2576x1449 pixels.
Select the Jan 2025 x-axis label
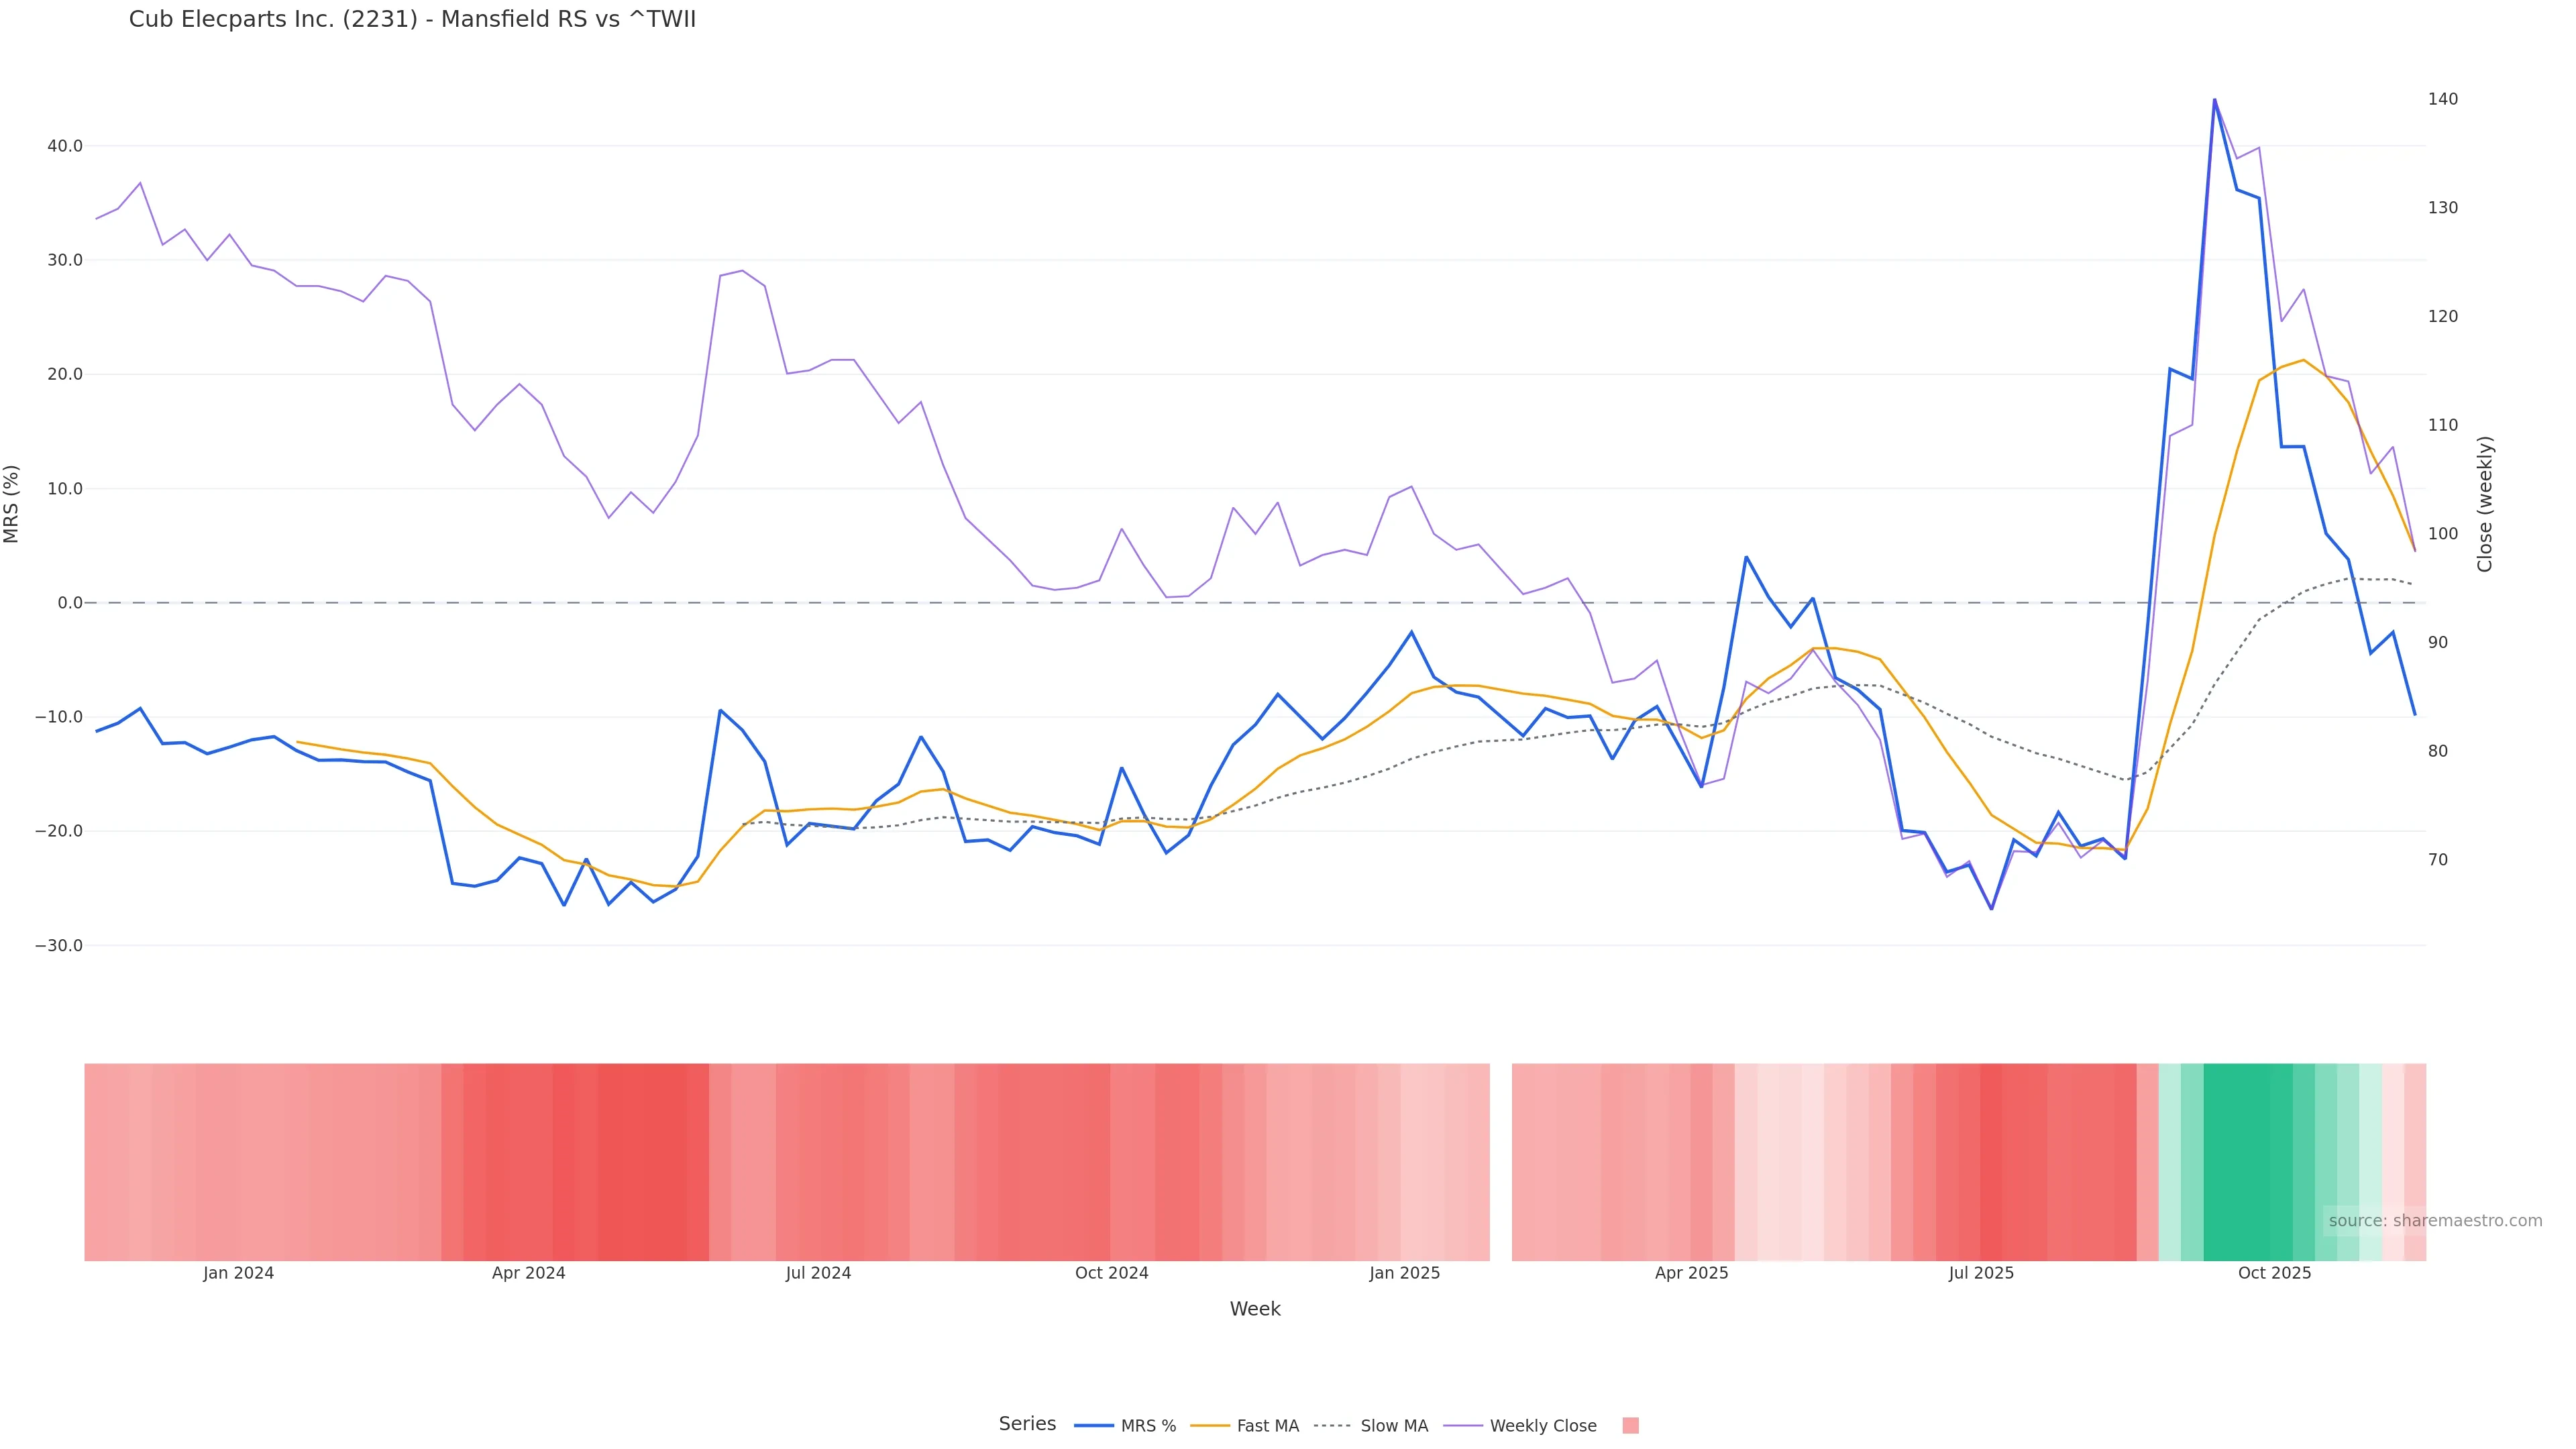1404,1273
